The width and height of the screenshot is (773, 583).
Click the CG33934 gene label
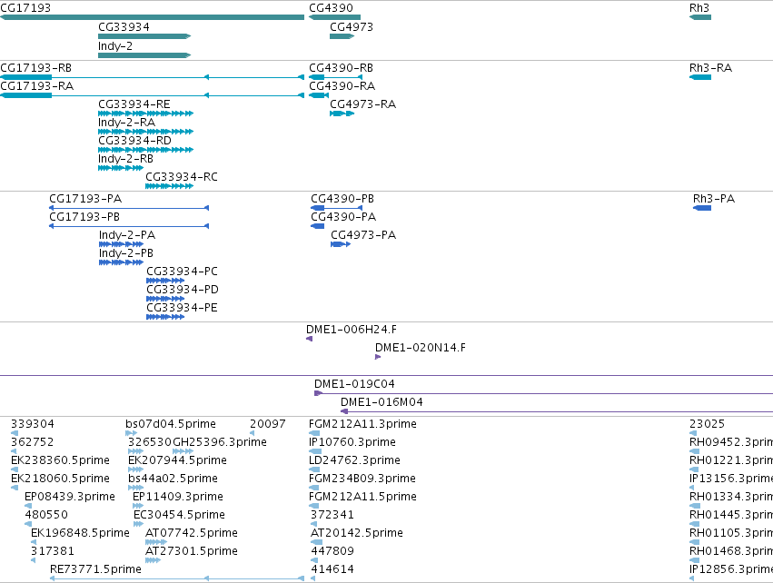(124, 27)
